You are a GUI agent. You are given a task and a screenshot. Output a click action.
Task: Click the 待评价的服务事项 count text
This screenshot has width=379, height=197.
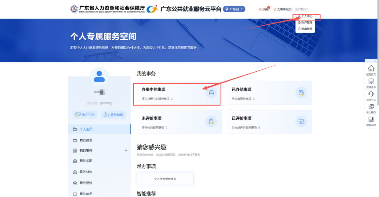pyautogui.click(x=154, y=127)
